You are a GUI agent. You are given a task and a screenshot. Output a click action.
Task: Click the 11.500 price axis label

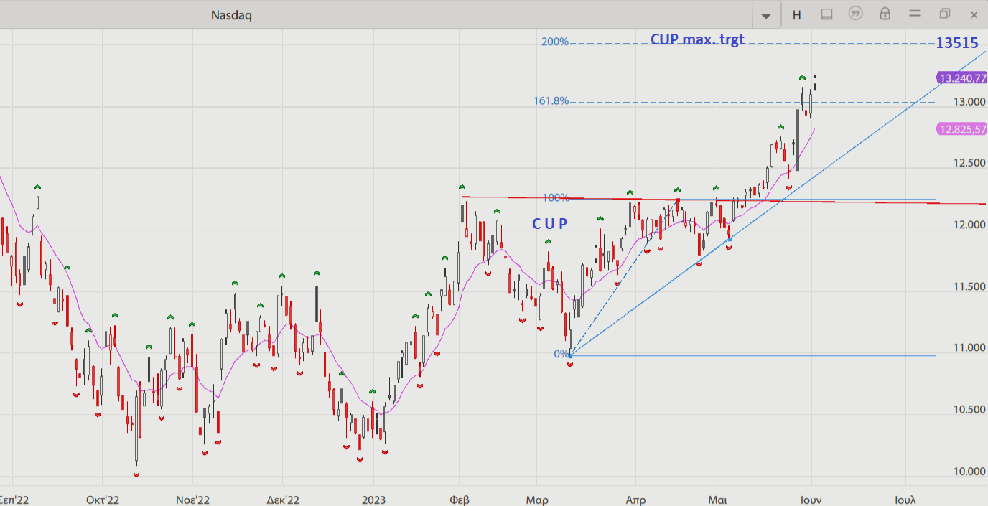[x=969, y=286]
